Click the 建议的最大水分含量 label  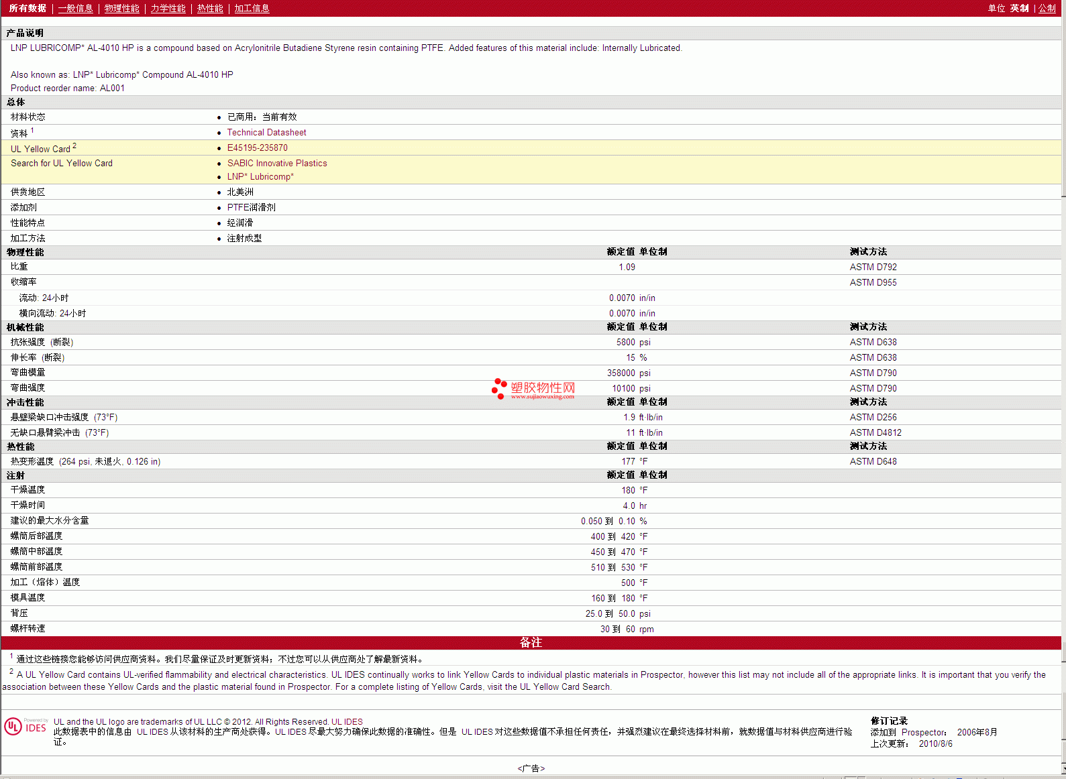[x=50, y=521]
